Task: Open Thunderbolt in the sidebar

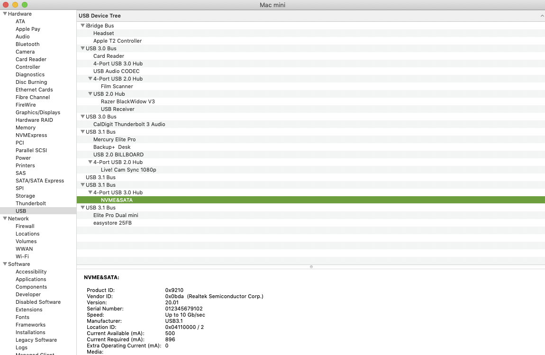Action: 31,203
